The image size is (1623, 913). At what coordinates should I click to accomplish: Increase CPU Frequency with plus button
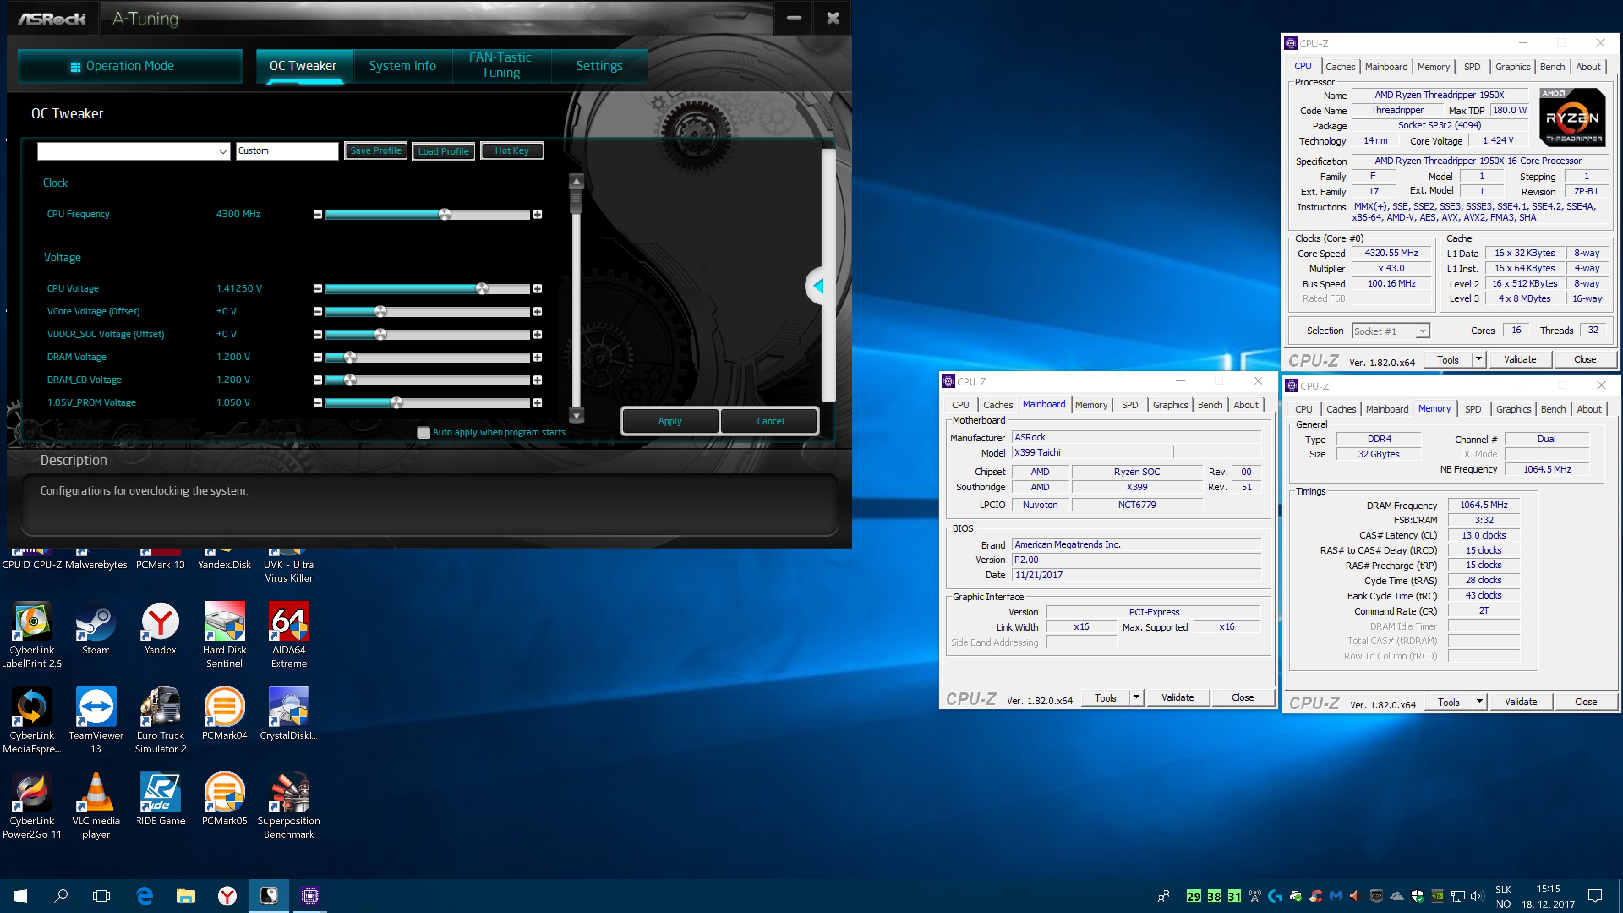pos(538,215)
